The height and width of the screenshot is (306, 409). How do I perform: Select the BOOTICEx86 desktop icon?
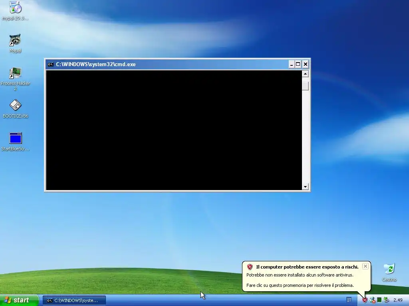16,105
